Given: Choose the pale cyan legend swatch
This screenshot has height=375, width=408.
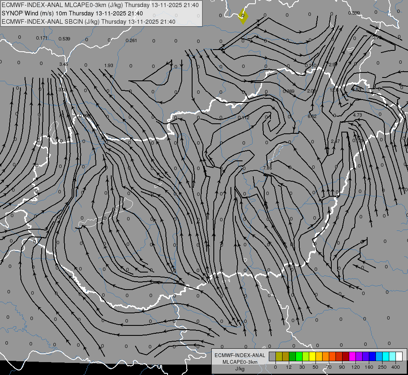Looking at the screenshot, I should (x=393, y=356).
